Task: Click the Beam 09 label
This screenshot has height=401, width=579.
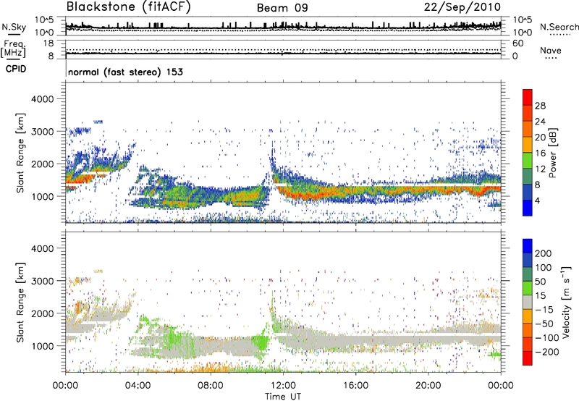Action: pos(282,8)
